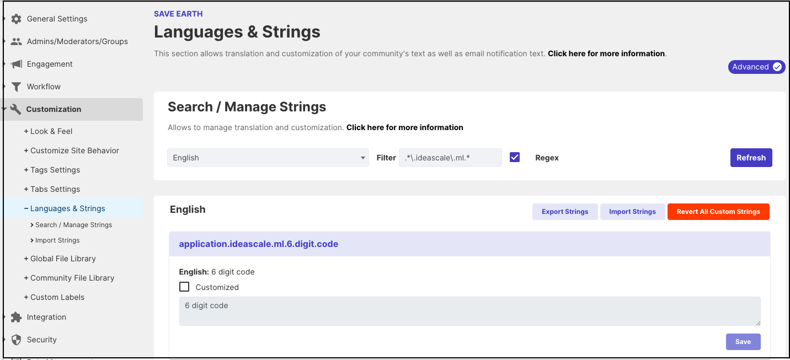Image resolution: width=790 pixels, height=360 pixels.
Task: Click the Filter regex input field
Action: click(x=450, y=158)
